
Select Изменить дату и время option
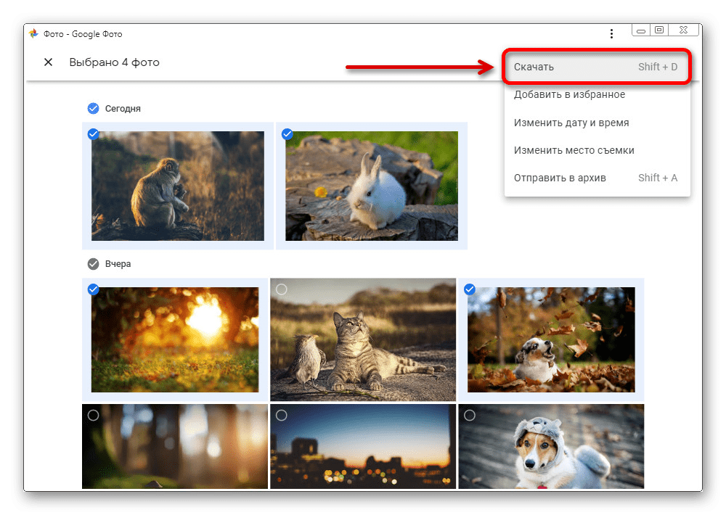(x=571, y=123)
